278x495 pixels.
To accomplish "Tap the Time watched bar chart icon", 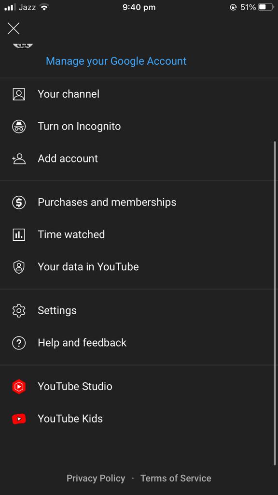I will pyautogui.click(x=19, y=234).
